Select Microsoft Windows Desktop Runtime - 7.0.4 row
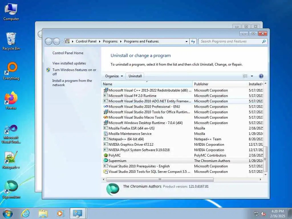Screen dimensions: 292x219 click(182, 123)
